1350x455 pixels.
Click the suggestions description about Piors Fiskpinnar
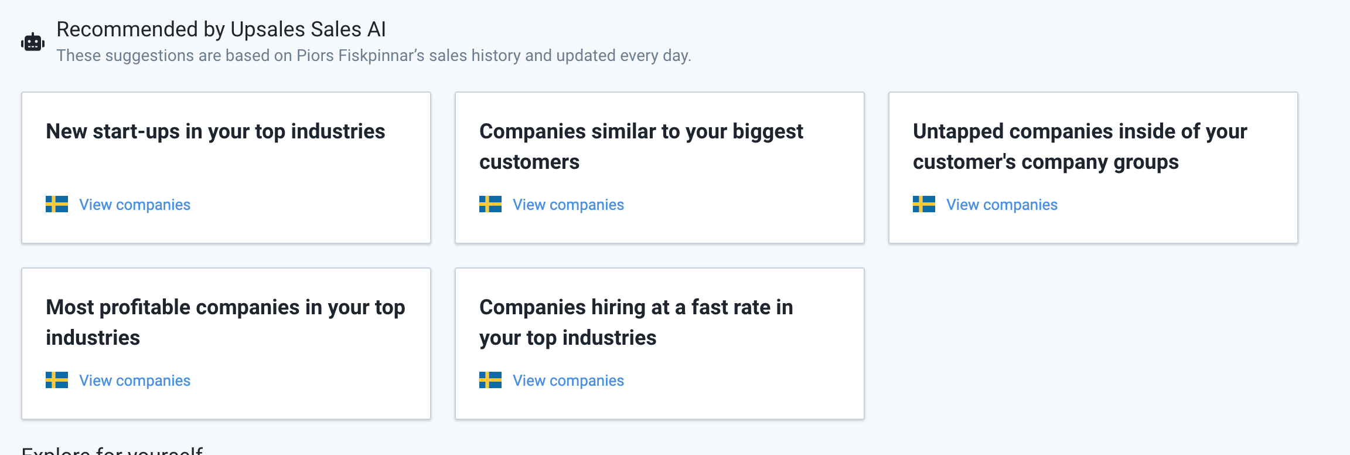(x=374, y=55)
